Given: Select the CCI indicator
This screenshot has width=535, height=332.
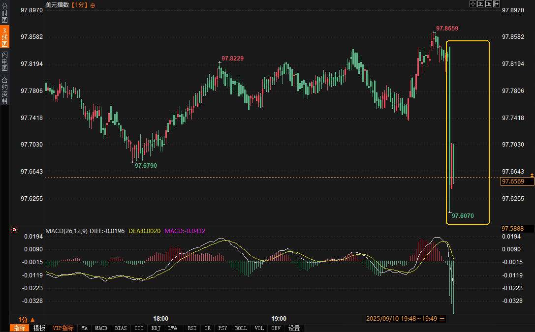Looking at the screenshot, I should tap(139, 328).
